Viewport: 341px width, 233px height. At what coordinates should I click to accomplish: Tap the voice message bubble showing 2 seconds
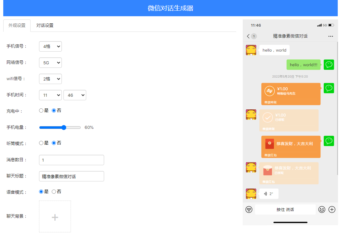(269, 194)
